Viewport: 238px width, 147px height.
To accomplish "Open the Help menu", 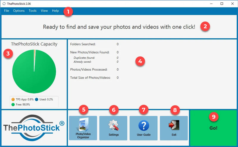I will click(55, 11).
